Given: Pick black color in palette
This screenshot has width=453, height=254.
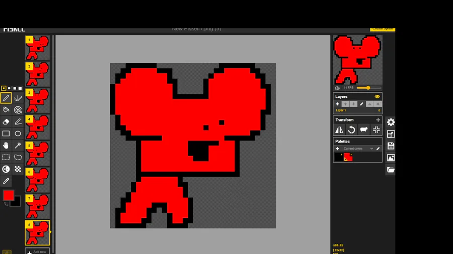Looking at the screenshot, I should 338,157.
